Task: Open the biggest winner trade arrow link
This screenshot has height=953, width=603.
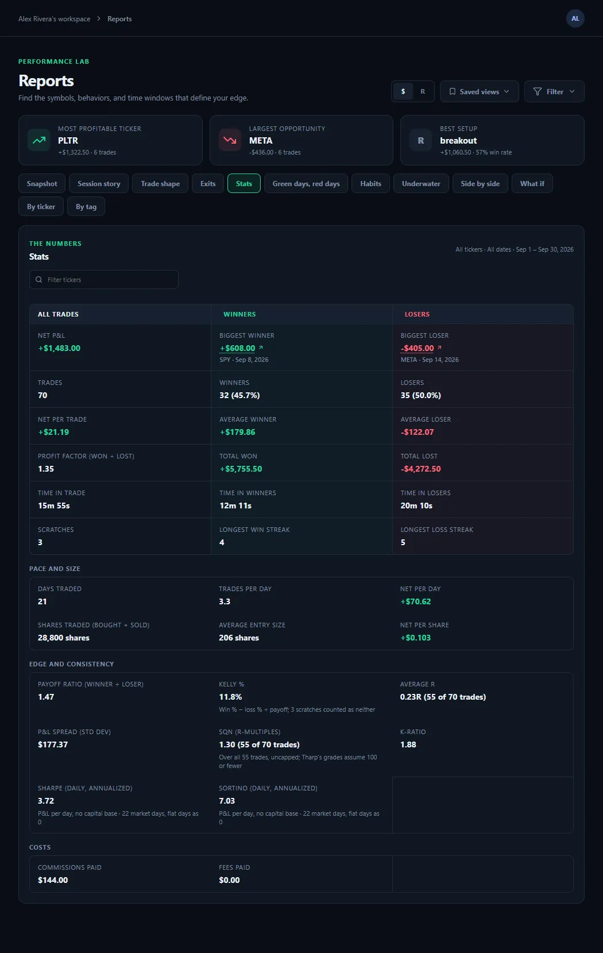Action: 261,348
